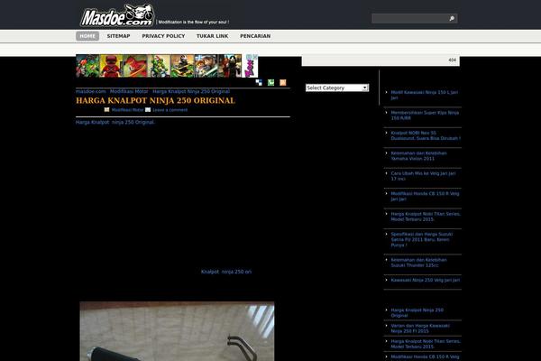Click the category icon beside Modifikasi Motor
Screen dimensions: 541x361
[x=107, y=109]
